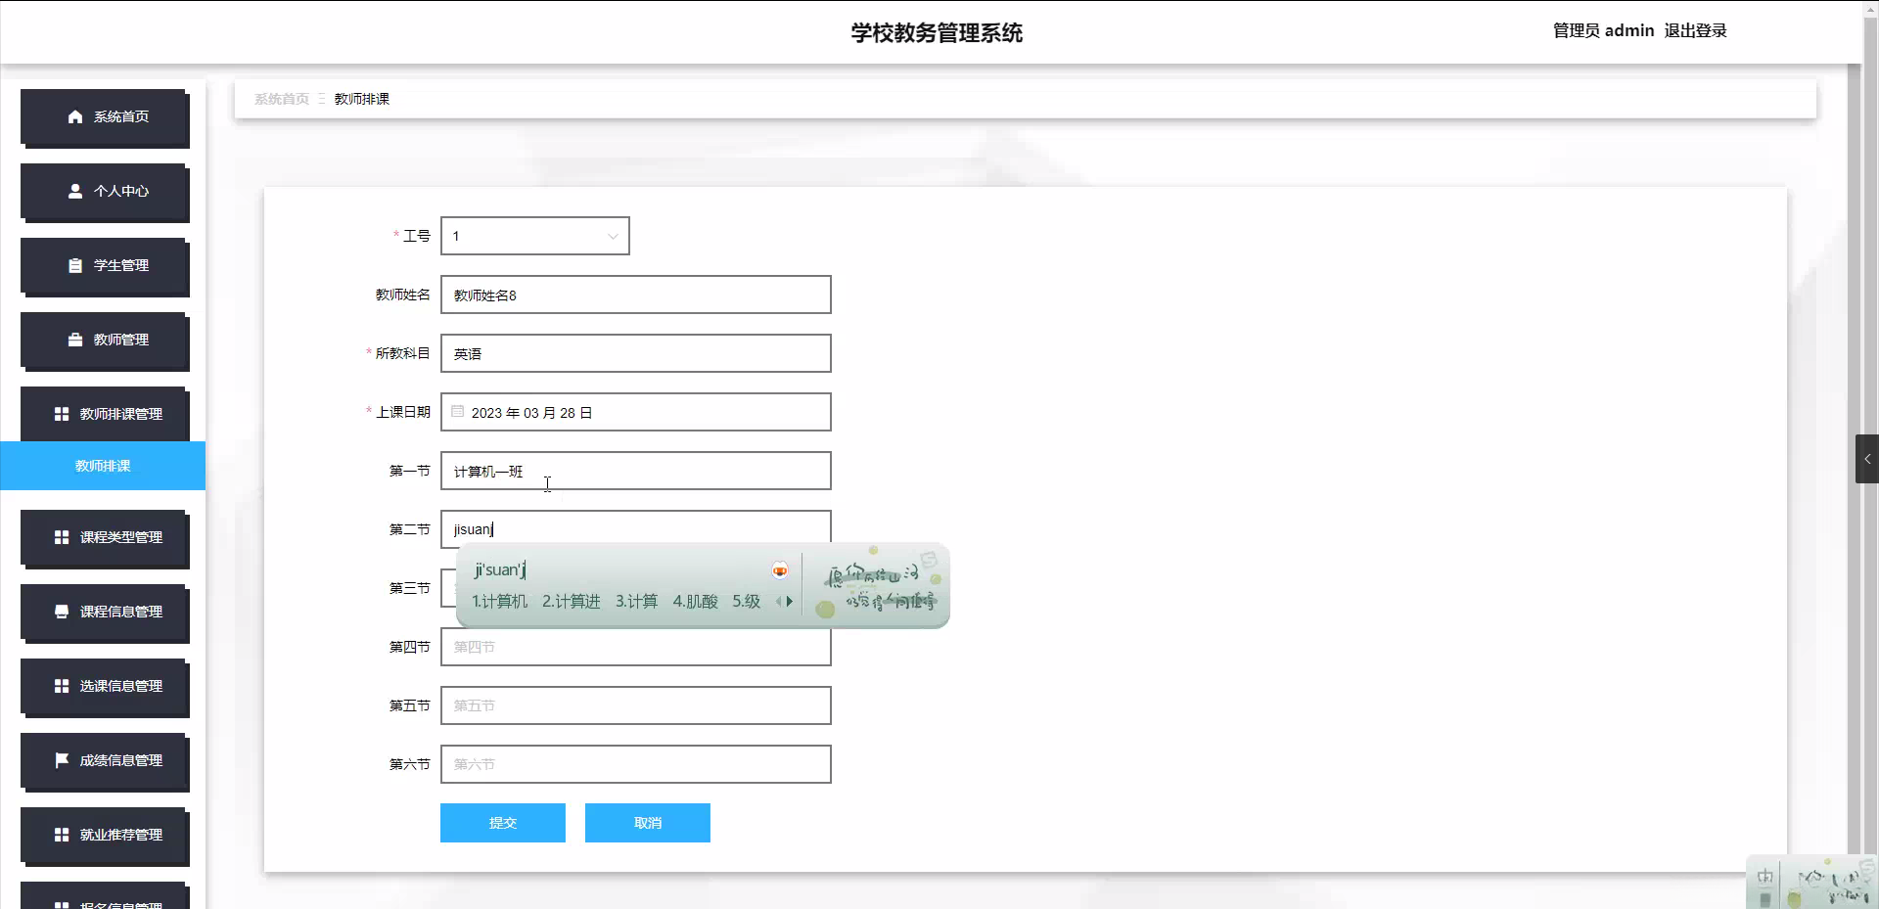Click the grid icon beside 教师排课管理
The height and width of the screenshot is (909, 1879).
tap(62, 414)
